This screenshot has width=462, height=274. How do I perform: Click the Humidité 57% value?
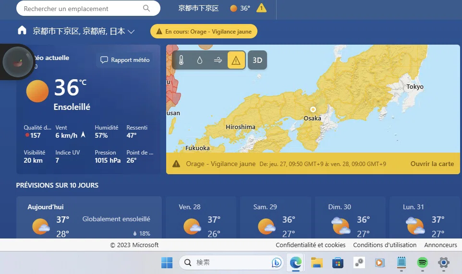[x=101, y=135]
